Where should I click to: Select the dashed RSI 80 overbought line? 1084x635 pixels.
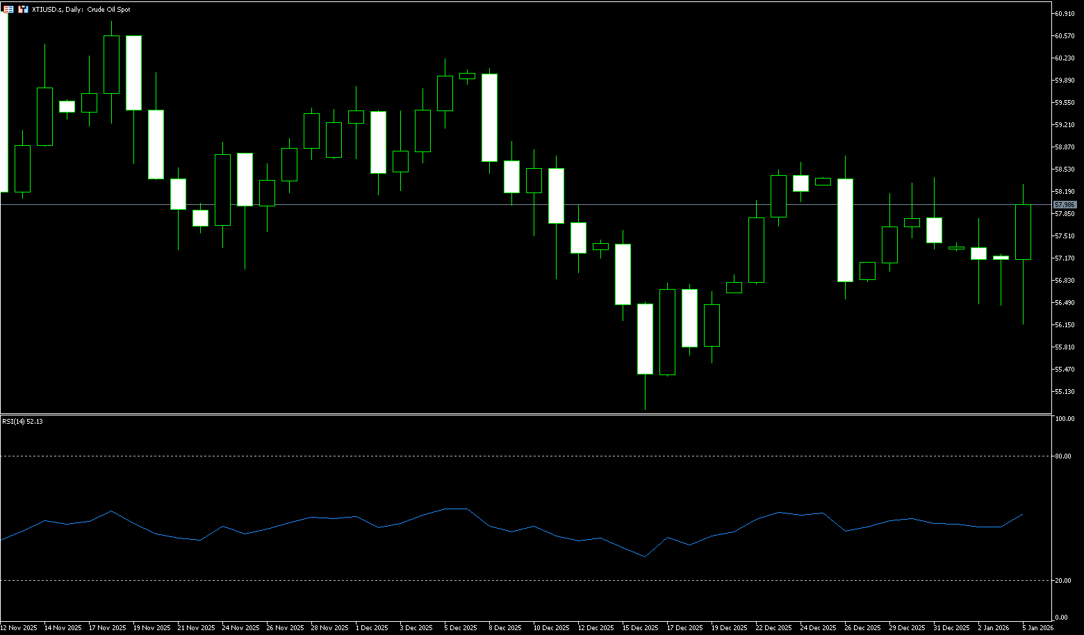click(x=486, y=456)
